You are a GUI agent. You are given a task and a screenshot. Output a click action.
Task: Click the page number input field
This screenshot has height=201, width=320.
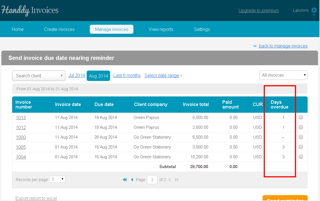click(x=152, y=180)
